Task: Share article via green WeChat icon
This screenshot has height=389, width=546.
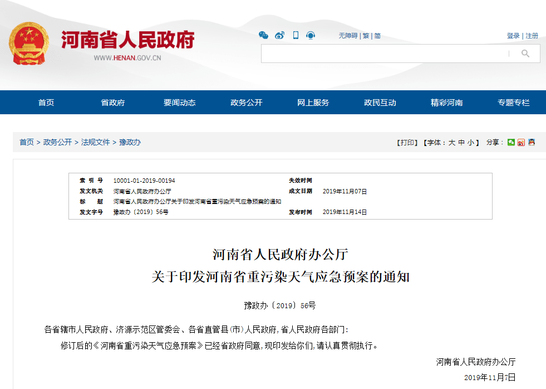Action: coord(511,143)
